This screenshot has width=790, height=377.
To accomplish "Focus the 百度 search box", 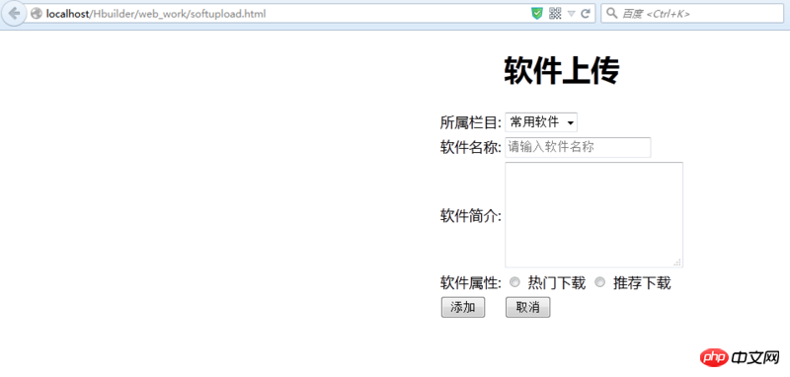I will (692, 14).
